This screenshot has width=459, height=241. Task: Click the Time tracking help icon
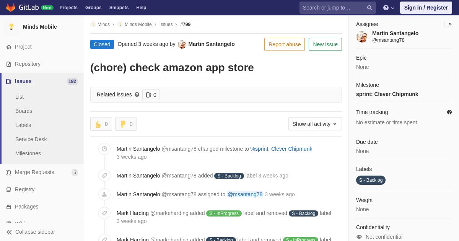449,112
